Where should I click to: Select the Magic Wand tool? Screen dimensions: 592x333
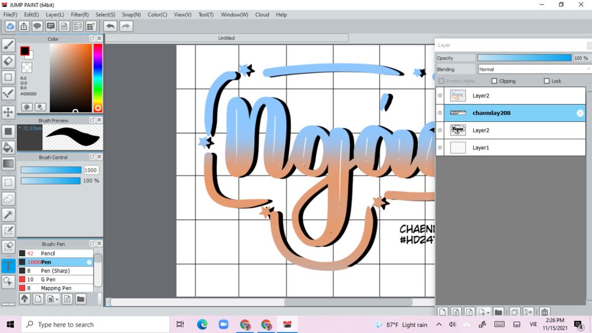pos(8,214)
